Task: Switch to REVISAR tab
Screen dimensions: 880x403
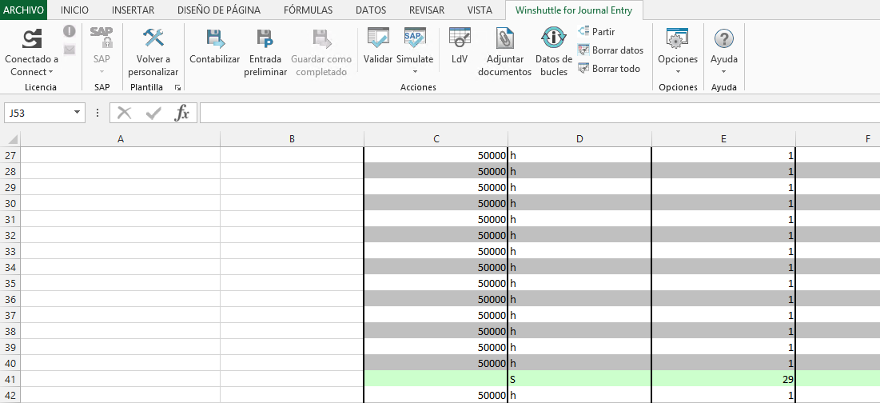Action: click(x=427, y=10)
